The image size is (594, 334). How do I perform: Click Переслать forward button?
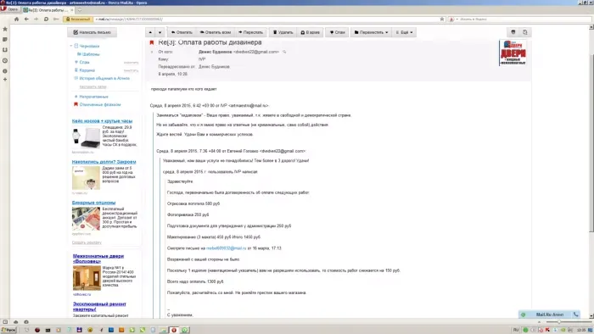click(x=250, y=32)
